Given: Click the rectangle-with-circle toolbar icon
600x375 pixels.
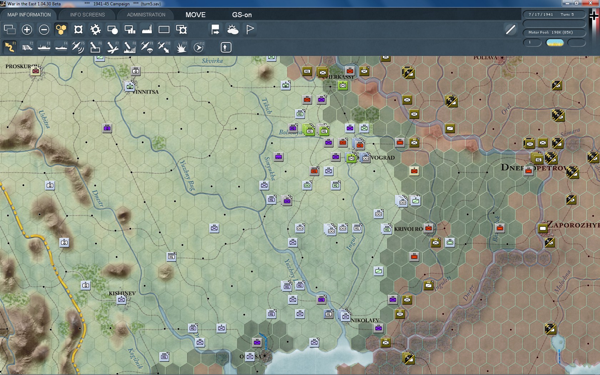Looking at the screenshot, I should (x=112, y=30).
